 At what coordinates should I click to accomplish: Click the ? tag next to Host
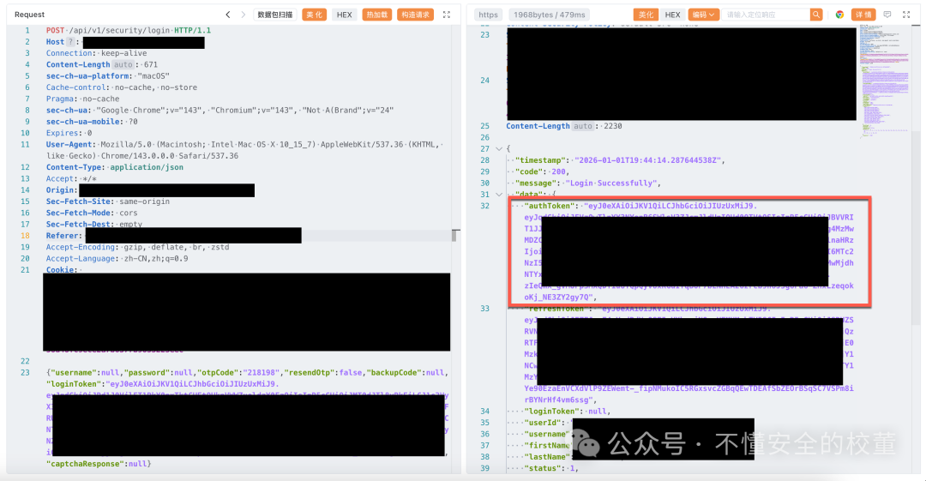(70, 42)
